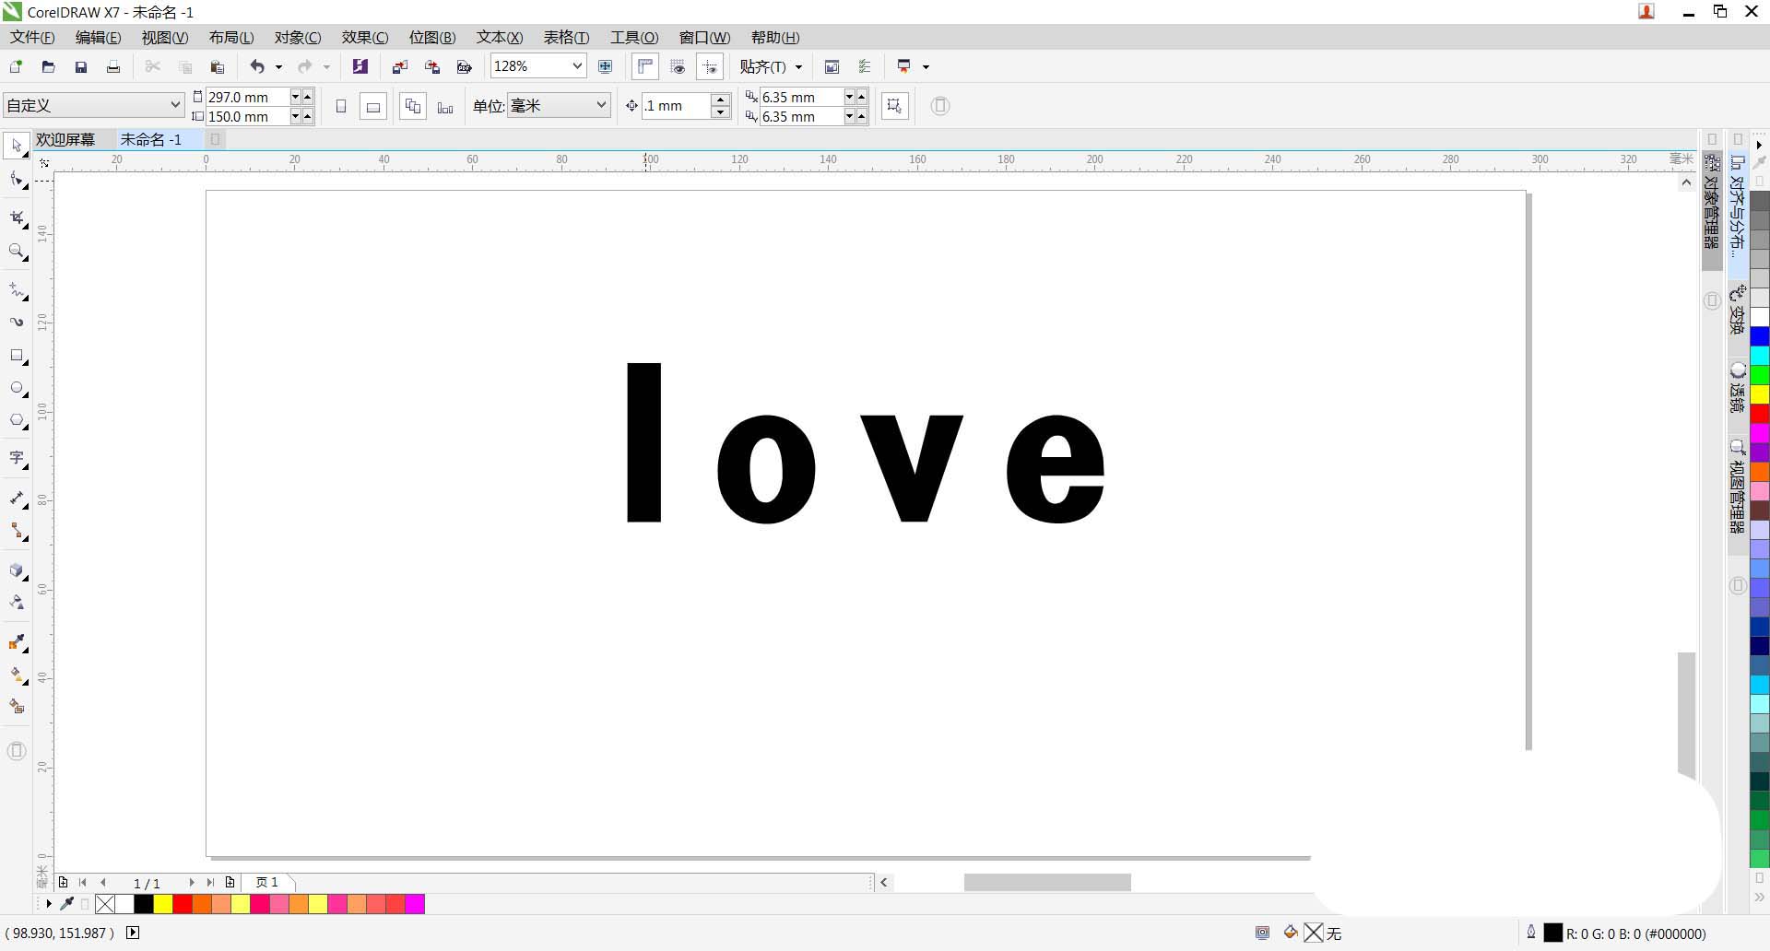Select the Zoom magnifier tool
The height and width of the screenshot is (951, 1770).
17,251
